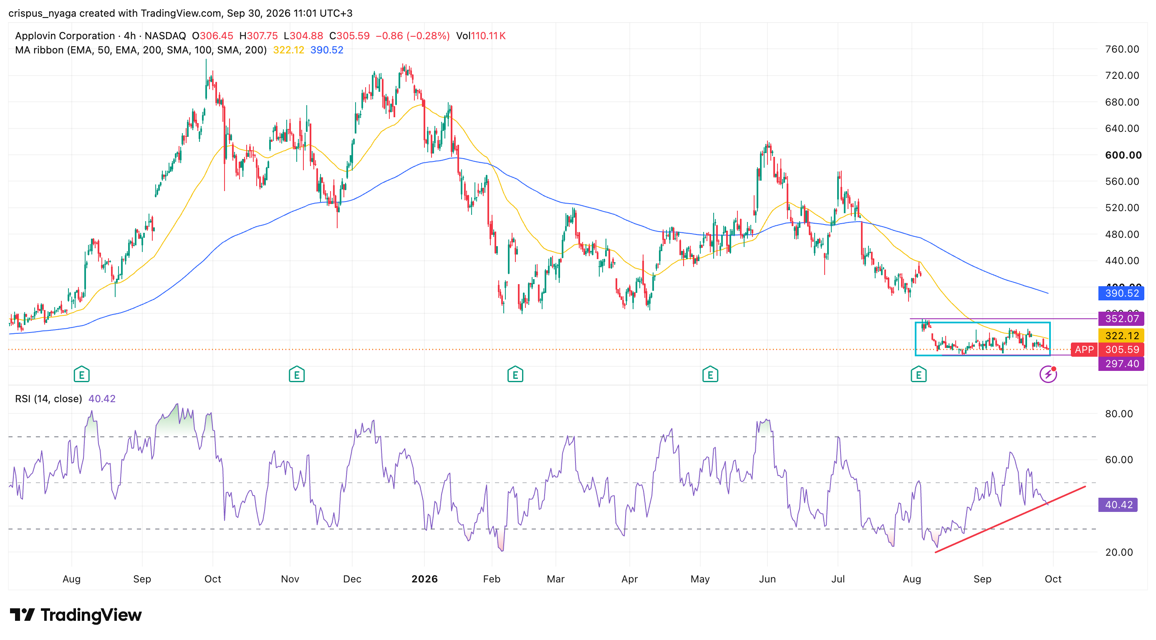Open the earnings marker near Nov
Image resolution: width=1156 pixels, height=640 pixels.
[297, 374]
